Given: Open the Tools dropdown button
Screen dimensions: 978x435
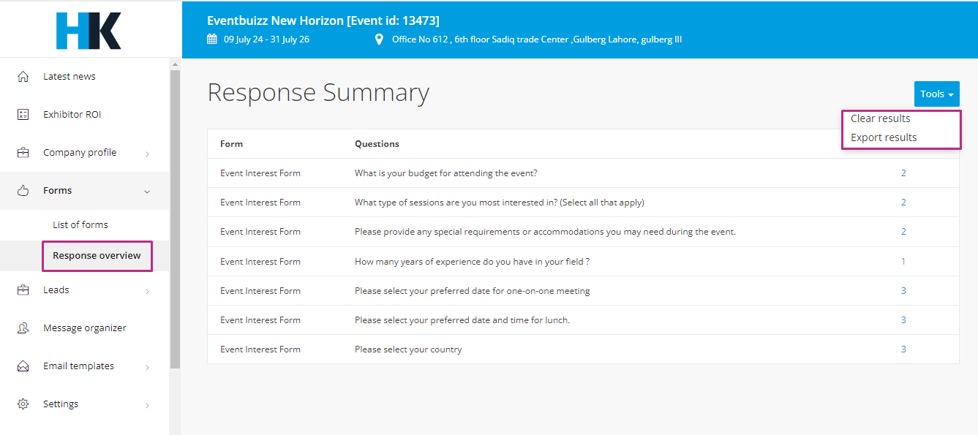Looking at the screenshot, I should pyautogui.click(x=936, y=94).
